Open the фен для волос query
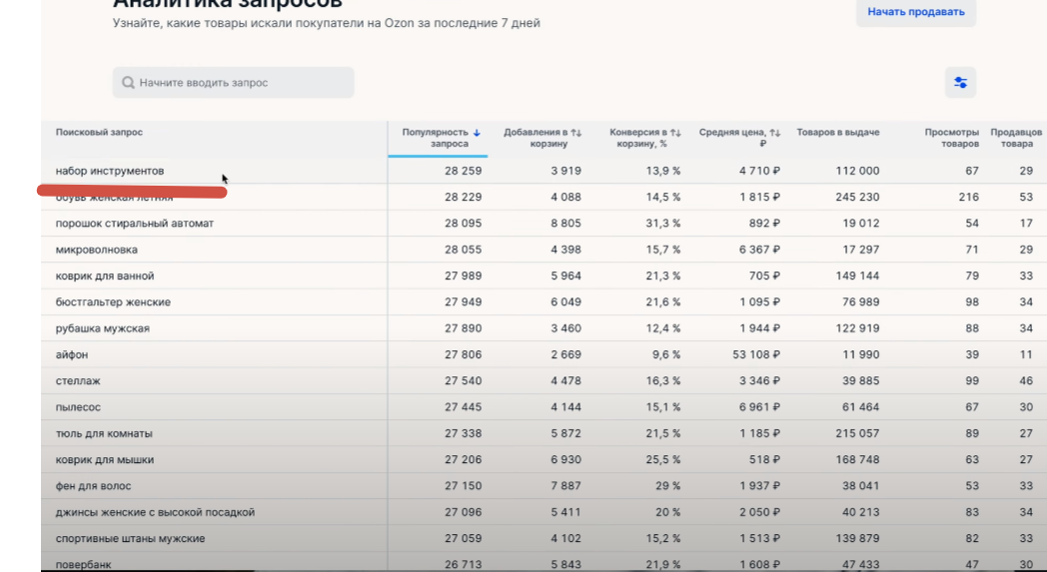The image size is (1047, 572). pos(93,486)
